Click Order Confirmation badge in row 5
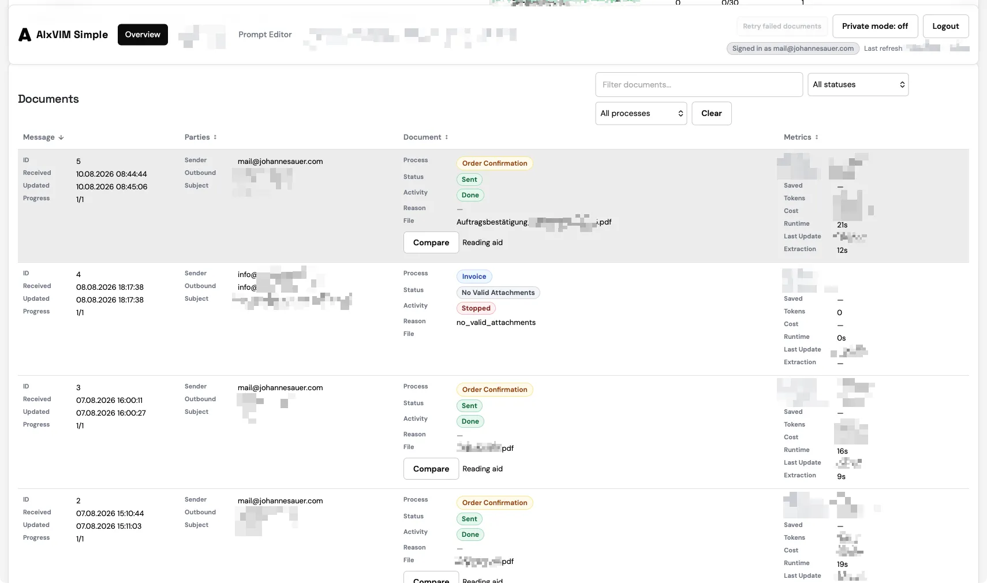This screenshot has width=987, height=583. pyautogui.click(x=495, y=163)
